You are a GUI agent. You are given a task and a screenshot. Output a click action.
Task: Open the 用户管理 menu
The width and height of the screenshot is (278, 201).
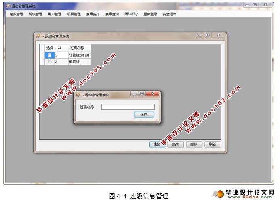pyautogui.click(x=55, y=14)
